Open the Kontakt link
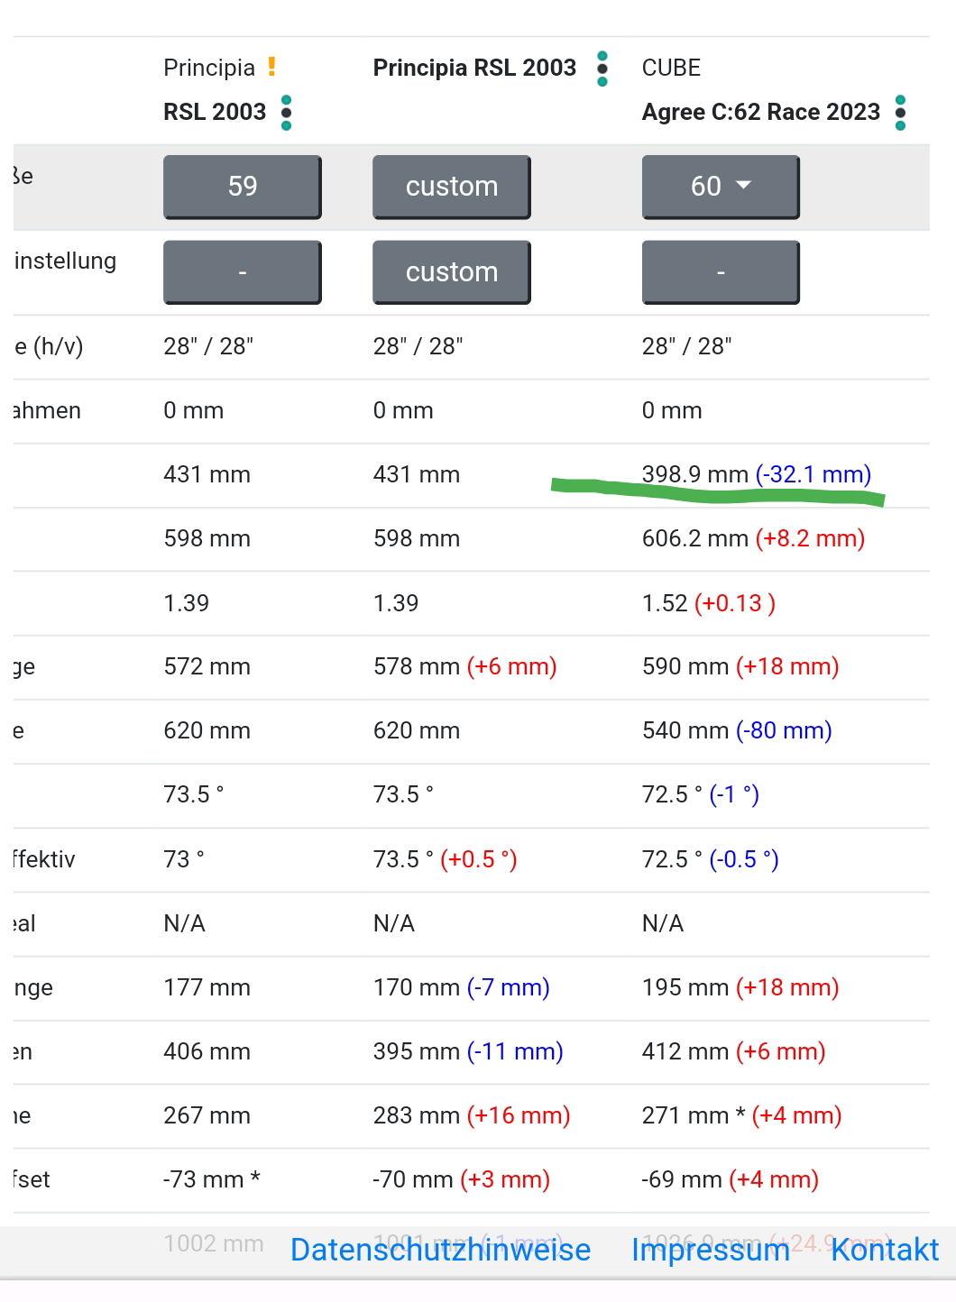This screenshot has height=1302, width=956. [884, 1250]
